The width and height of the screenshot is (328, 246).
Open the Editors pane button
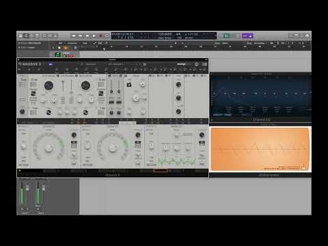pos(55,36)
